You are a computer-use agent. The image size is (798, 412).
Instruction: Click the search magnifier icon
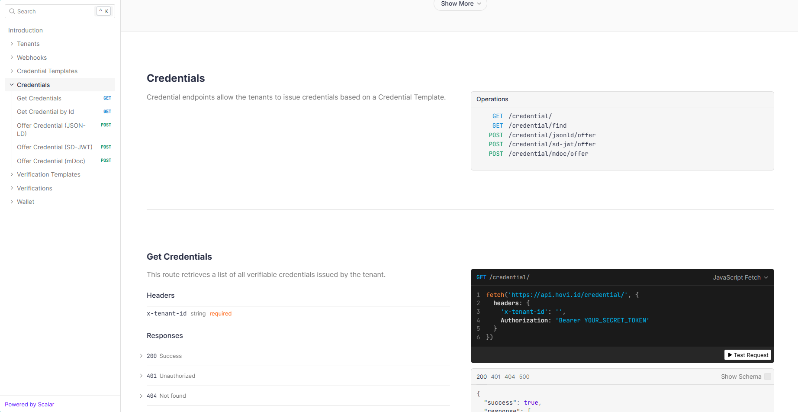click(x=12, y=11)
